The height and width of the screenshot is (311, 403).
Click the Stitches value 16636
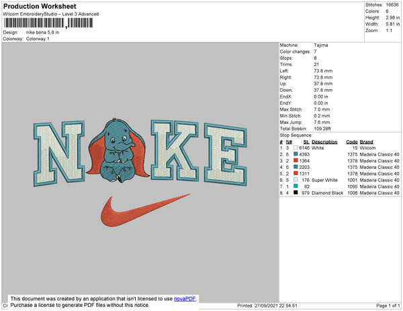click(x=392, y=5)
